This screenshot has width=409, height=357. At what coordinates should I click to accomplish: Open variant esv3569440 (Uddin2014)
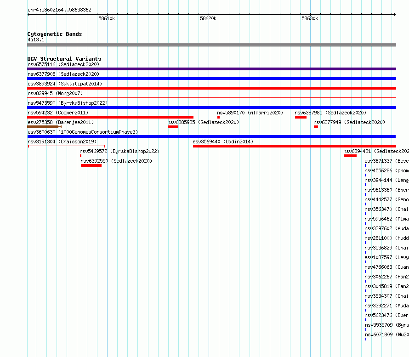(223, 142)
